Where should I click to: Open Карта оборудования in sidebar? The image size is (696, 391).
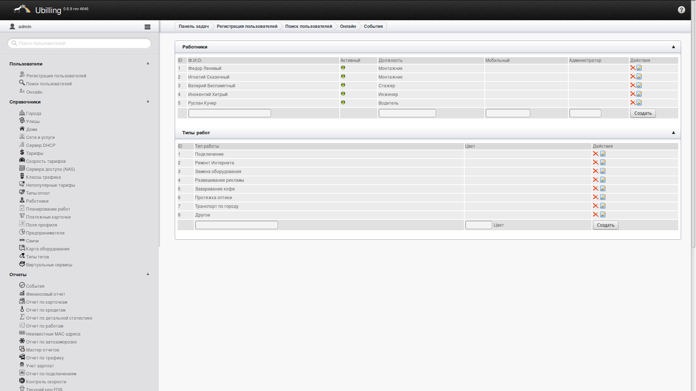tap(47, 249)
